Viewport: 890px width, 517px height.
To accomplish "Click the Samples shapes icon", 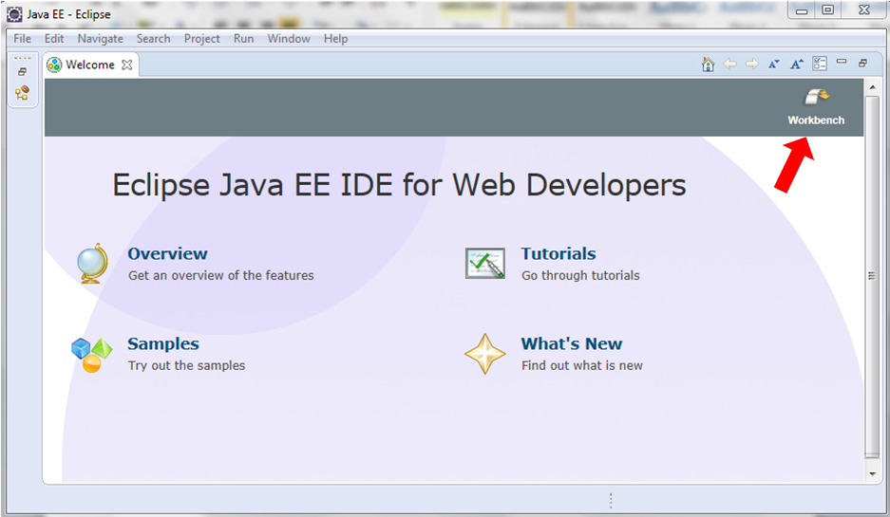I will (91, 354).
